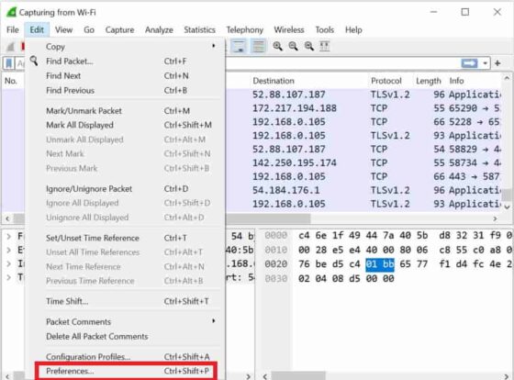This screenshot has height=380, width=514.
Task: Open the View menu
Action: click(63, 30)
